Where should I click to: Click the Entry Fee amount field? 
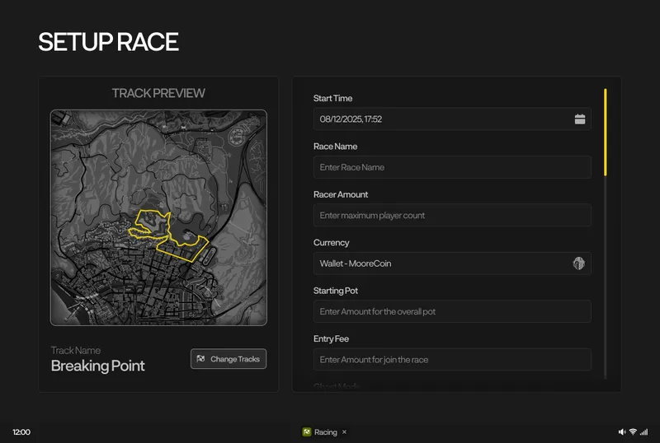coord(452,359)
